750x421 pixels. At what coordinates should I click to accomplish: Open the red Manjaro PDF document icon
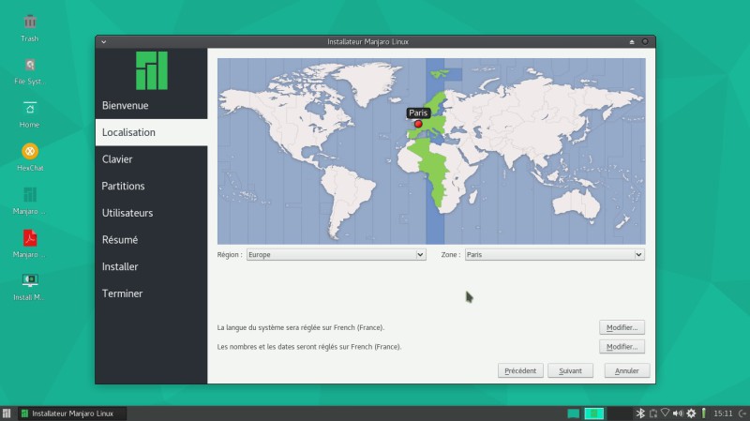(x=30, y=238)
